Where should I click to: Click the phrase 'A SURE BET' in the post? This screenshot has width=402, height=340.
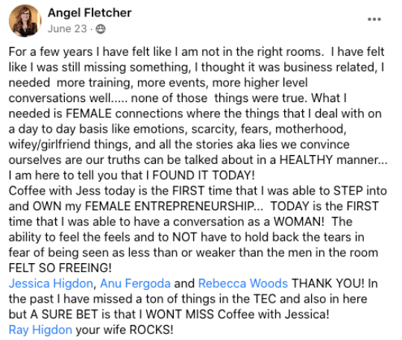(x=64, y=315)
